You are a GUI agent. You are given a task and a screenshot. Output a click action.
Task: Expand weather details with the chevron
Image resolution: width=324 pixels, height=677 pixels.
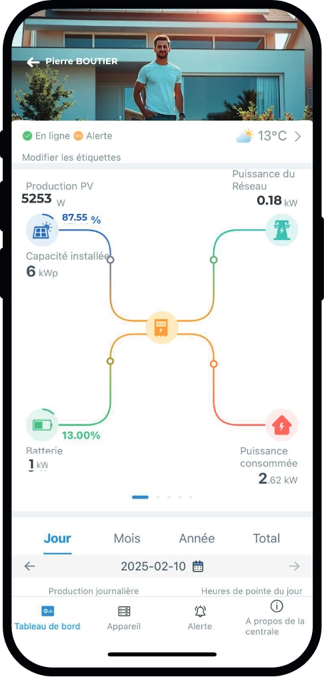[x=297, y=137]
